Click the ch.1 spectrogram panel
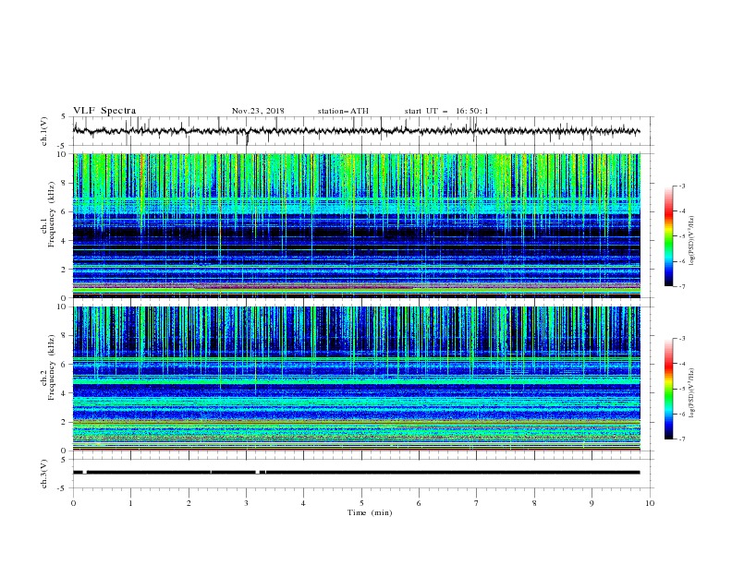The image size is (732, 565). 357,225
